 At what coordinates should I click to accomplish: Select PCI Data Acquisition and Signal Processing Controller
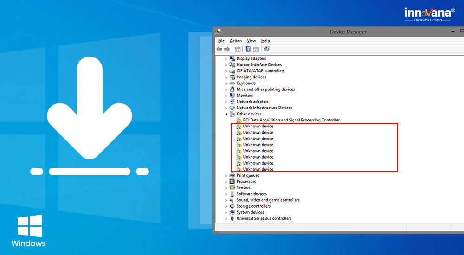tap(291, 120)
